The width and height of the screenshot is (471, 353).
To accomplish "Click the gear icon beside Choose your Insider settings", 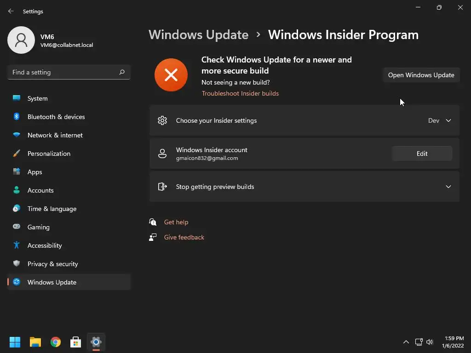I will (x=162, y=120).
